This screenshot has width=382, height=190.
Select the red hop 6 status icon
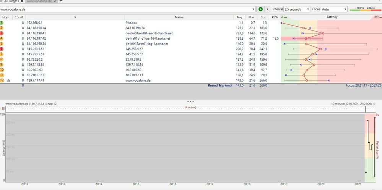point(2,49)
